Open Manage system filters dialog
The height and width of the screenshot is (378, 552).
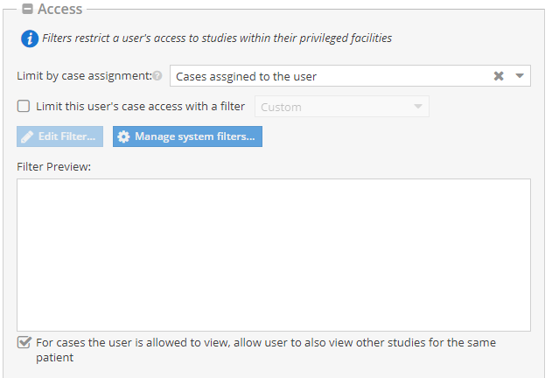coord(187,136)
